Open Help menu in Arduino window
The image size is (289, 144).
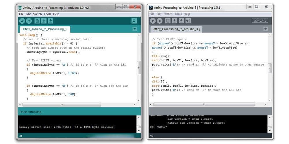coord(56,14)
